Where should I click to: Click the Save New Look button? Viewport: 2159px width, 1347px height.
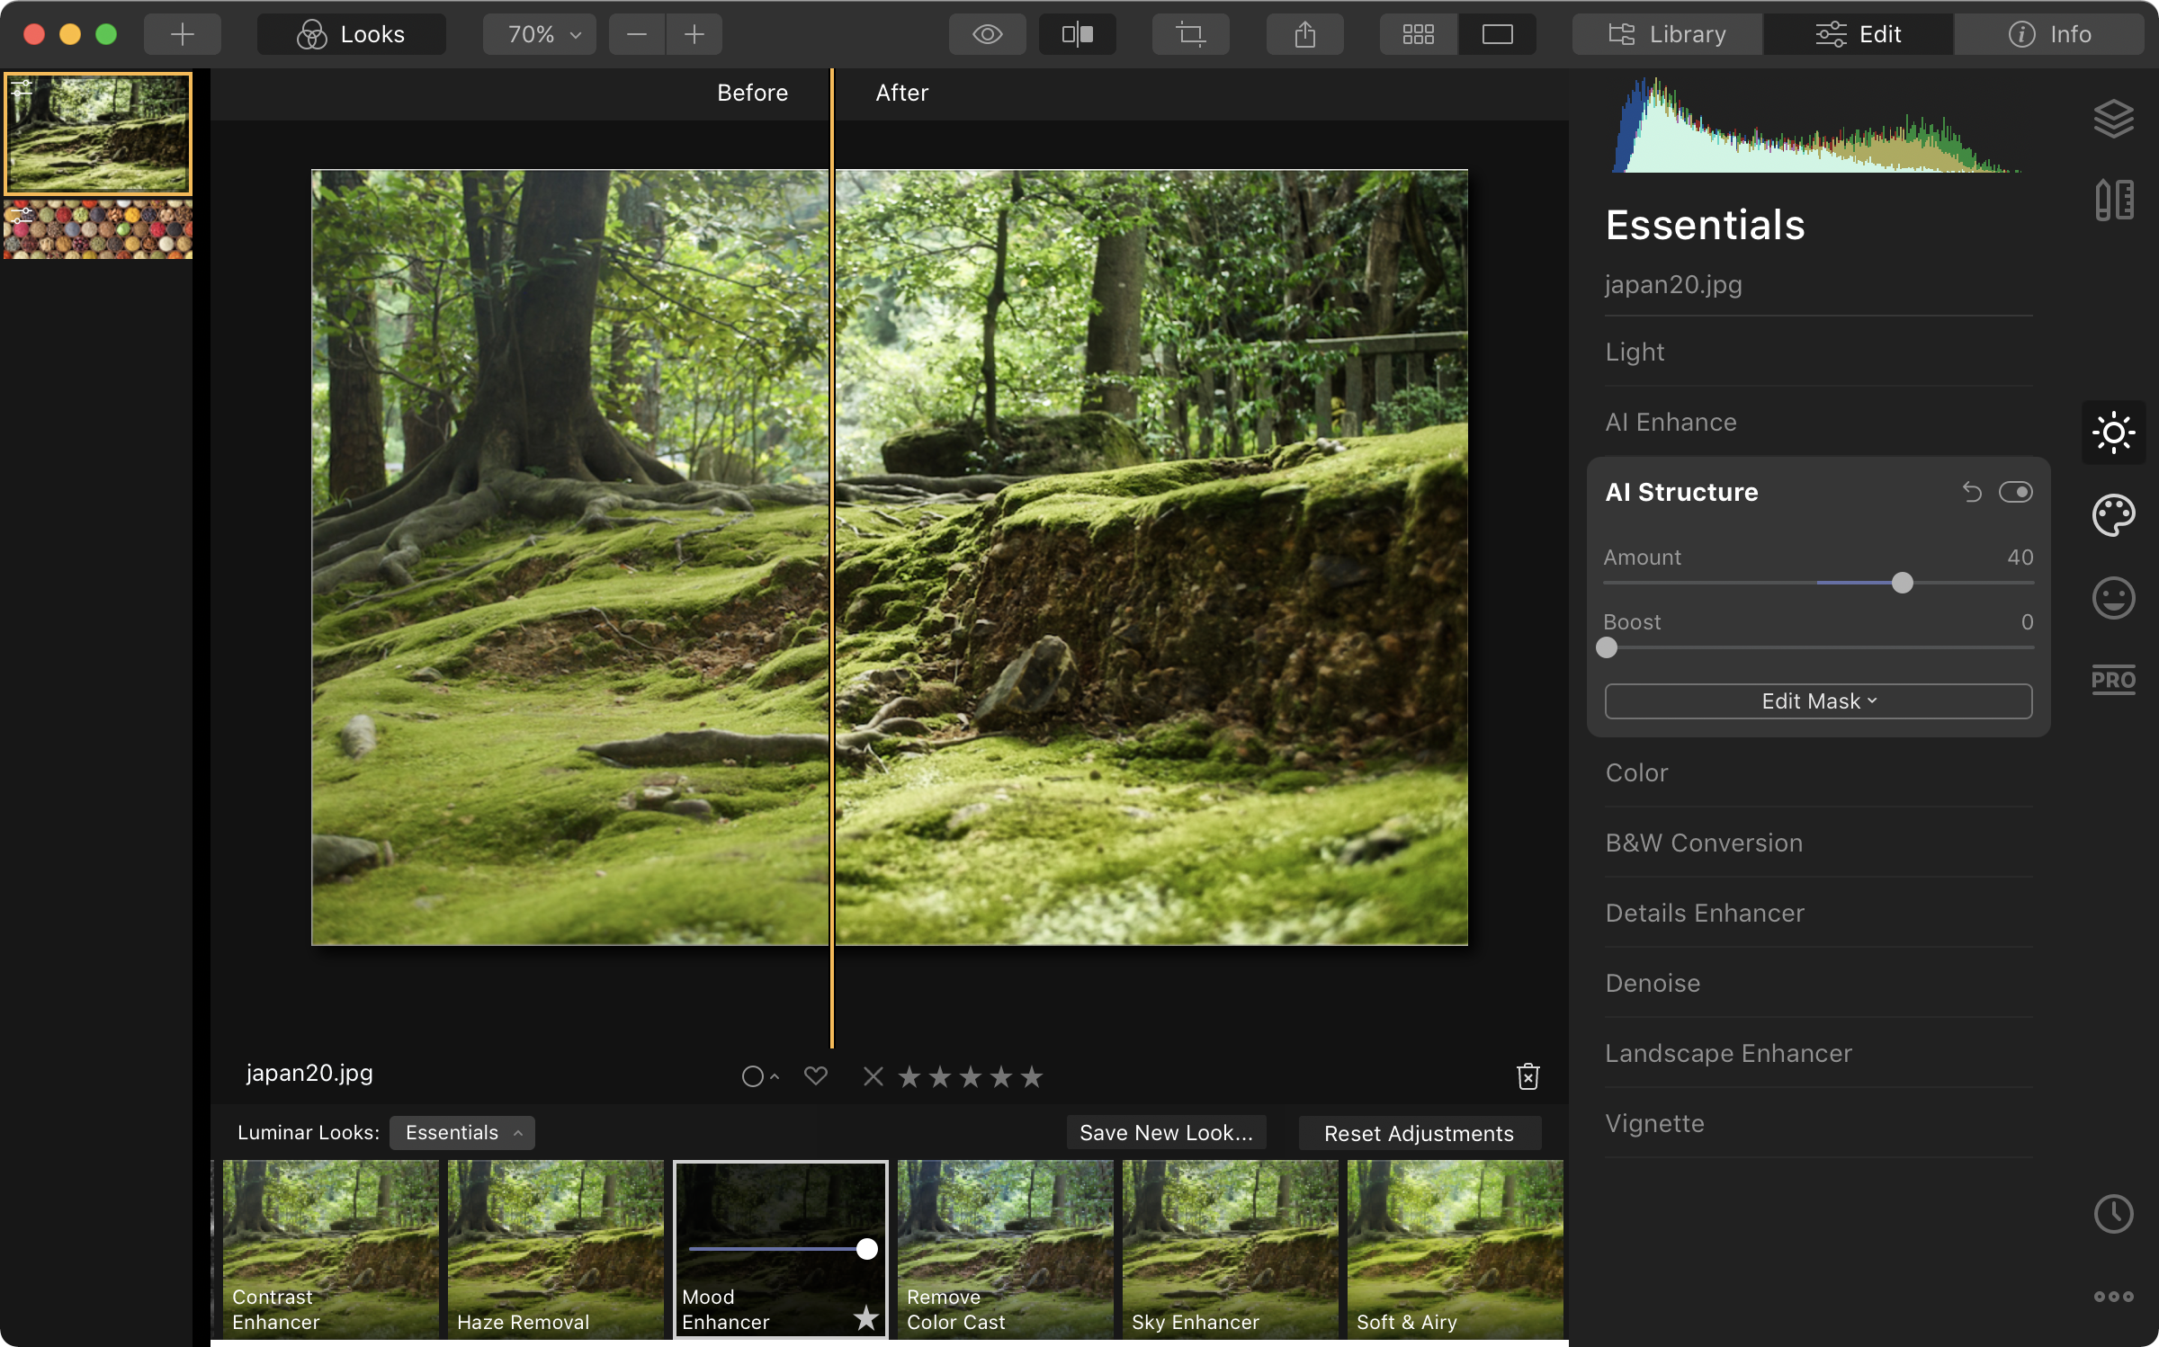(x=1166, y=1131)
